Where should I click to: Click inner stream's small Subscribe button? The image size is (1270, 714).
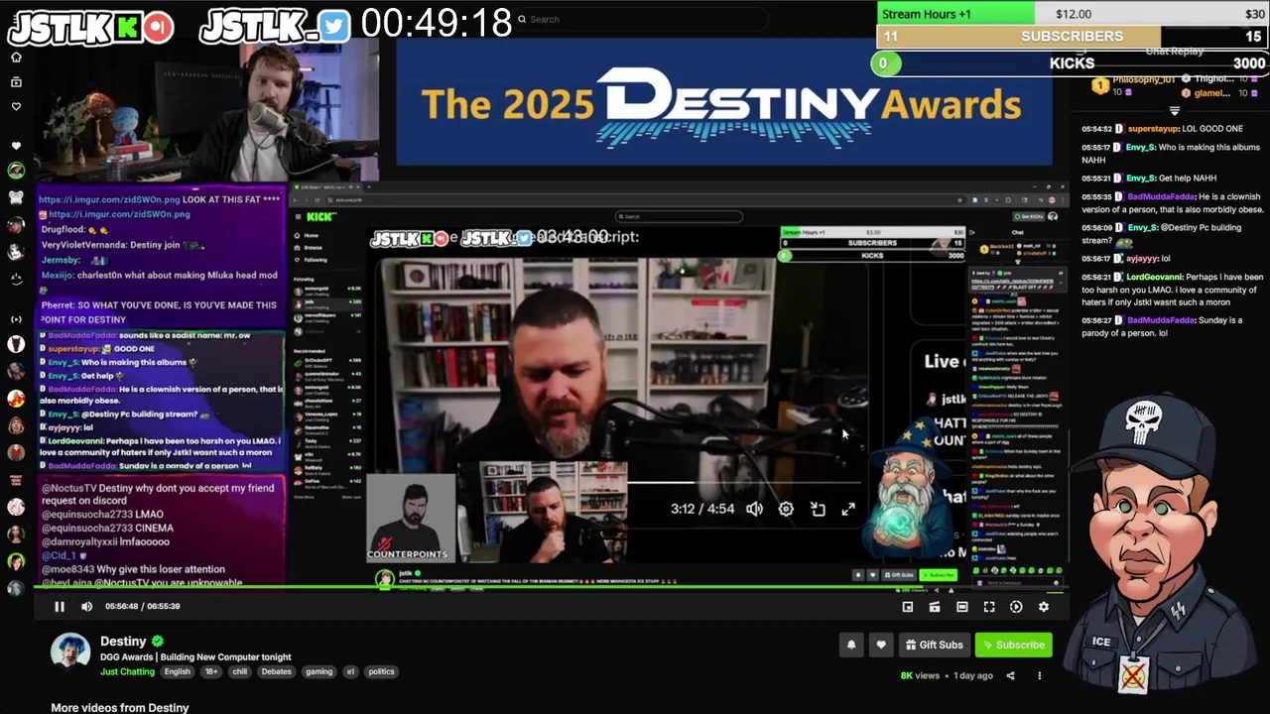click(938, 575)
